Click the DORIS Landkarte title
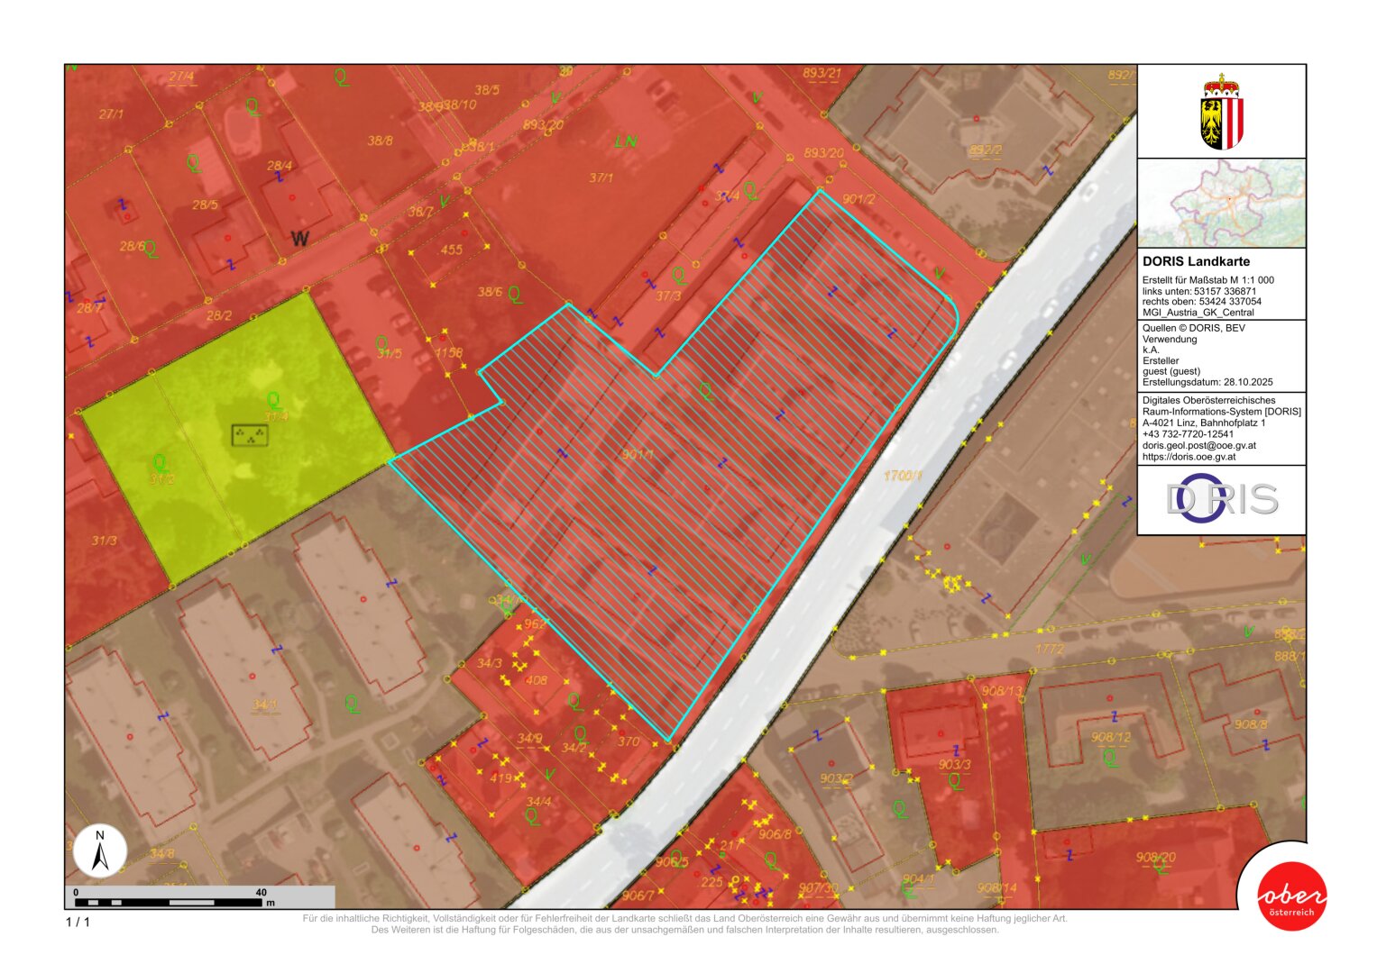 1196,261
